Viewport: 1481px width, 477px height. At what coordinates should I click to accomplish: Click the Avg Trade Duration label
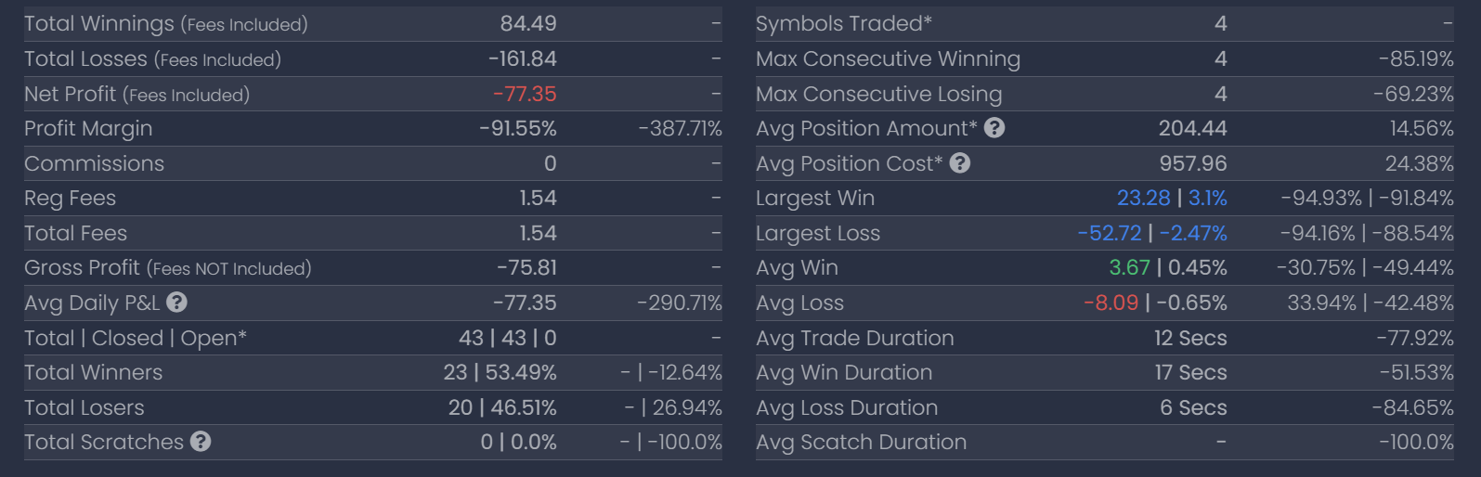tap(854, 338)
